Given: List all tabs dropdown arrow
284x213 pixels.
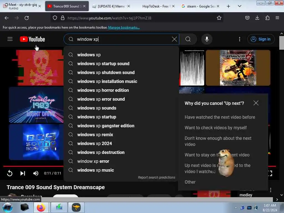Looking at the screenshot, I should [239, 6].
